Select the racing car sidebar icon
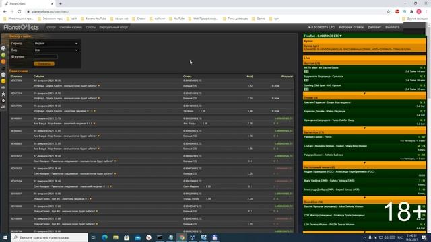Image resolution: width=431 pixels, height=242 pixels. (x=3, y=107)
